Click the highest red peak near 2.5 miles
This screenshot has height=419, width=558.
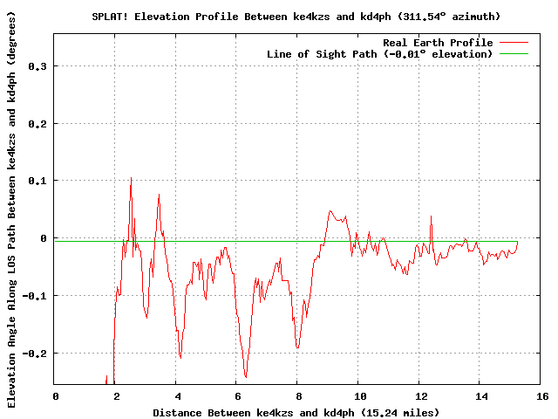(x=131, y=178)
